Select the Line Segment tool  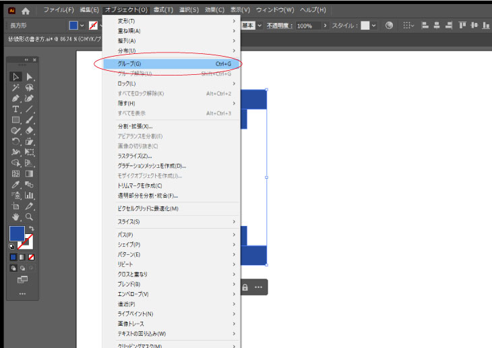point(30,109)
